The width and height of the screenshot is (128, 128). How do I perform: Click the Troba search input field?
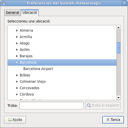[51, 106]
